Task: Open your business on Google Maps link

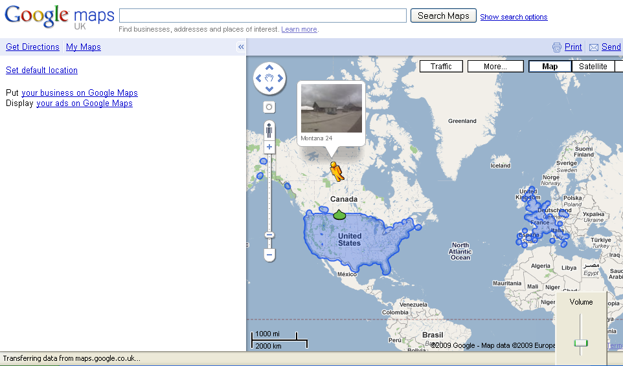Action: (80, 92)
